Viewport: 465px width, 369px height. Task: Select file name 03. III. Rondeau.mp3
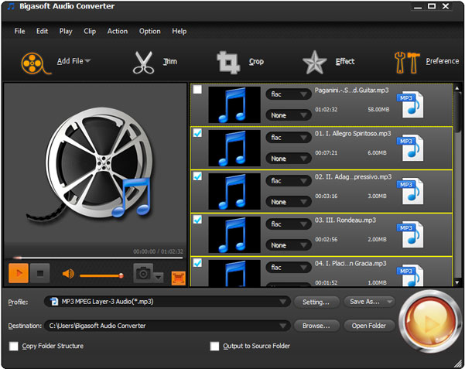[x=345, y=220]
